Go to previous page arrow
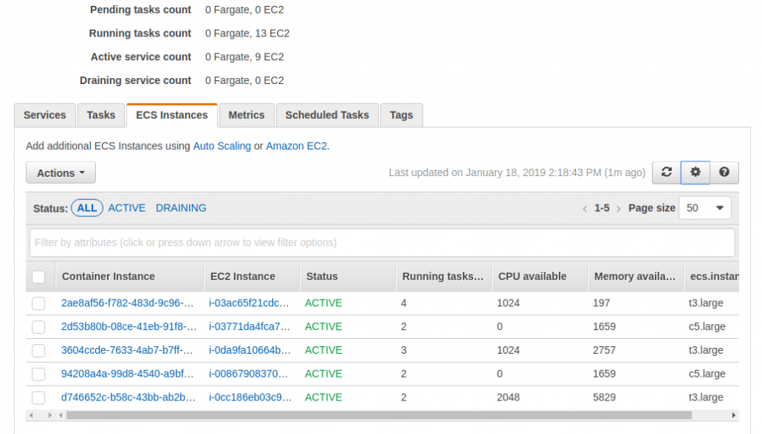The height and width of the screenshot is (434, 762). (585, 209)
